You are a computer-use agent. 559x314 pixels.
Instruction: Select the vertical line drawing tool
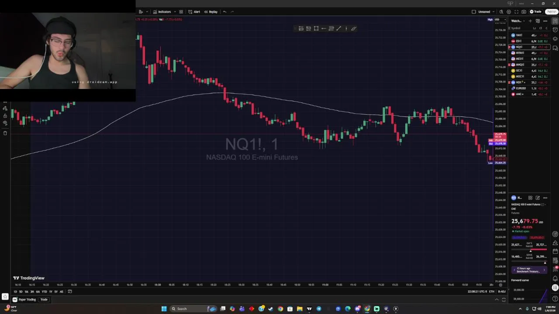(x=346, y=28)
